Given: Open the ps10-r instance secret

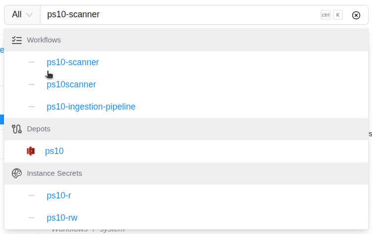Looking at the screenshot, I should pos(59,195).
